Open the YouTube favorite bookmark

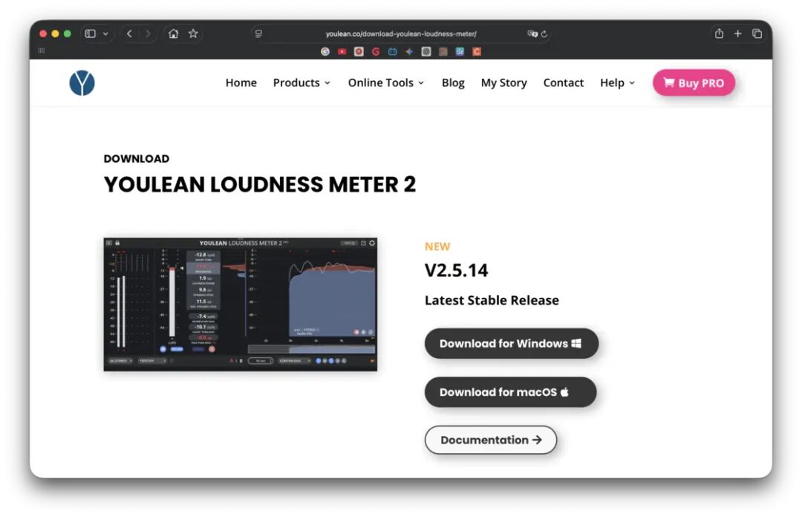(342, 51)
